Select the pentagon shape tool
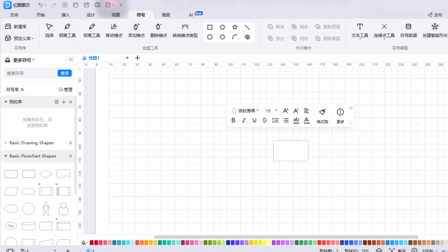This screenshot has height=252, width=448. (x=222, y=27)
